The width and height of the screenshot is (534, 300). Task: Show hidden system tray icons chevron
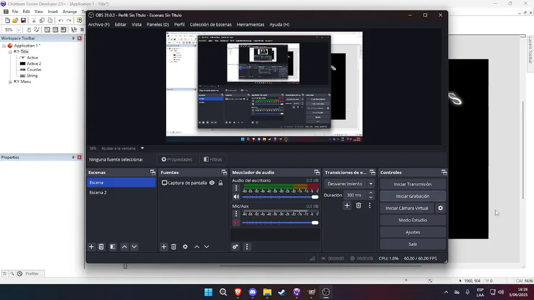(446, 292)
